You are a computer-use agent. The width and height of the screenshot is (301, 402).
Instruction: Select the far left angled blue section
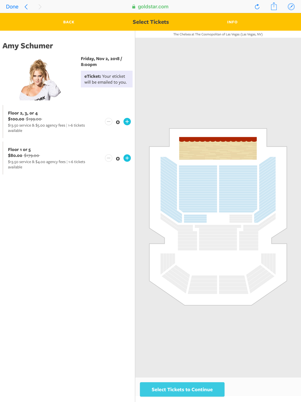tap(170, 190)
